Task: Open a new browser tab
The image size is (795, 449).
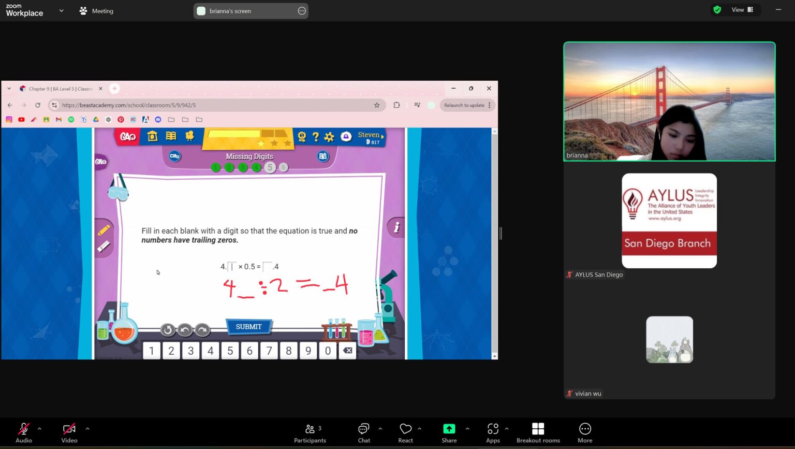Action: pos(115,89)
